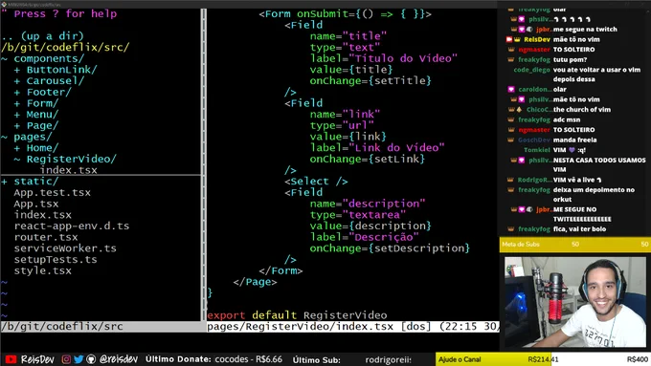Image resolution: width=651 pixels, height=366 pixels.
Task: Click the <Select /> code line
Action: (x=316, y=182)
